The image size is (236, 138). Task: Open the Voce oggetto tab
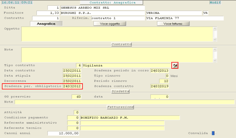point(110,24)
